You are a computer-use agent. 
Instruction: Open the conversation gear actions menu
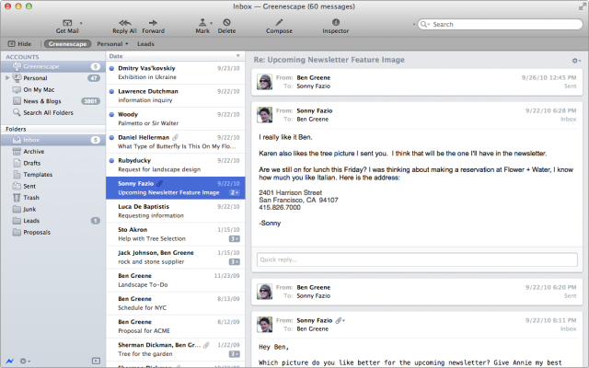click(576, 61)
